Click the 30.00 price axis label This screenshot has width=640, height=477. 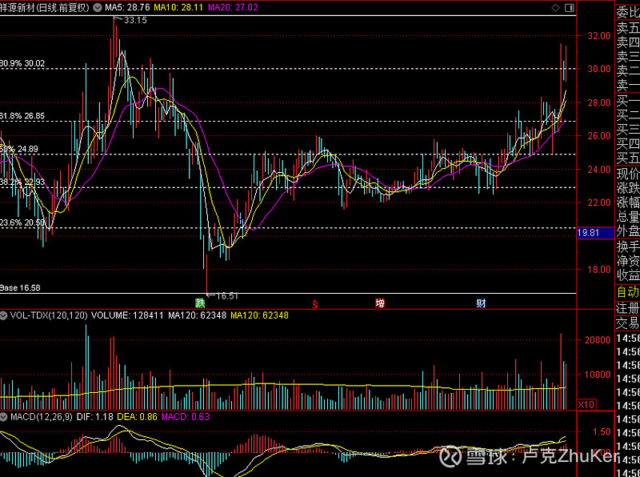point(599,69)
